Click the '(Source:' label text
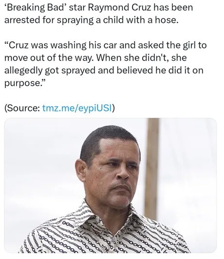This screenshot has width=224, height=259. tap(22, 109)
